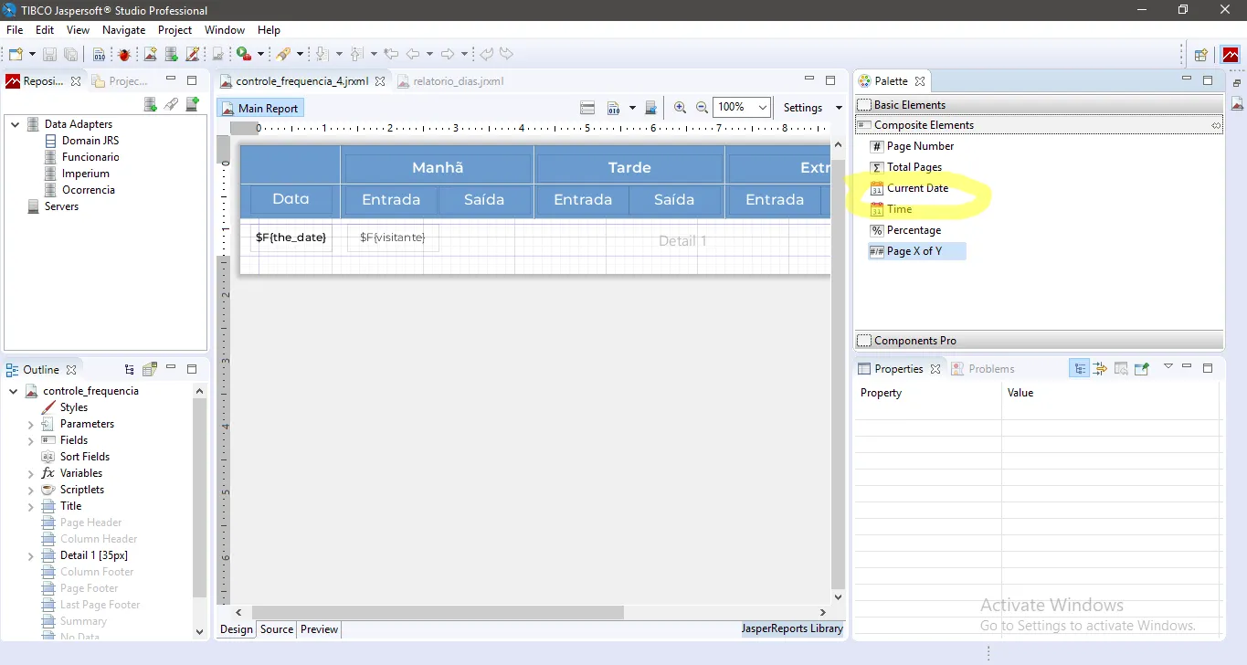Switch to the Source tab
This screenshot has height=665, width=1247.
(276, 629)
